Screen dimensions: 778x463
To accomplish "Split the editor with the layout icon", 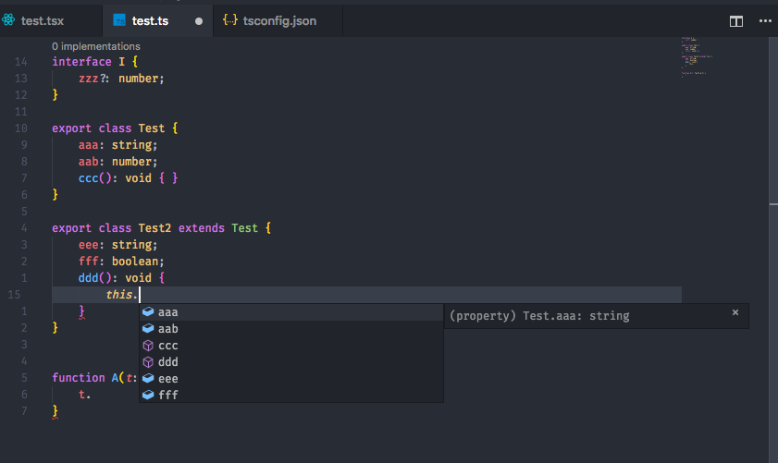I will pos(736,21).
